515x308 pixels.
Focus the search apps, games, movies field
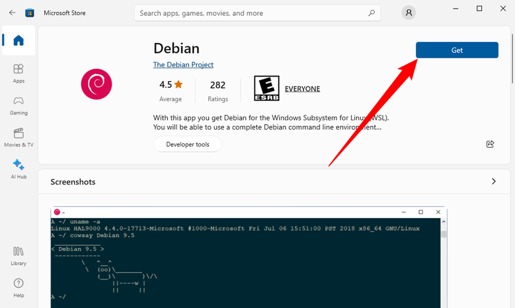257,13
